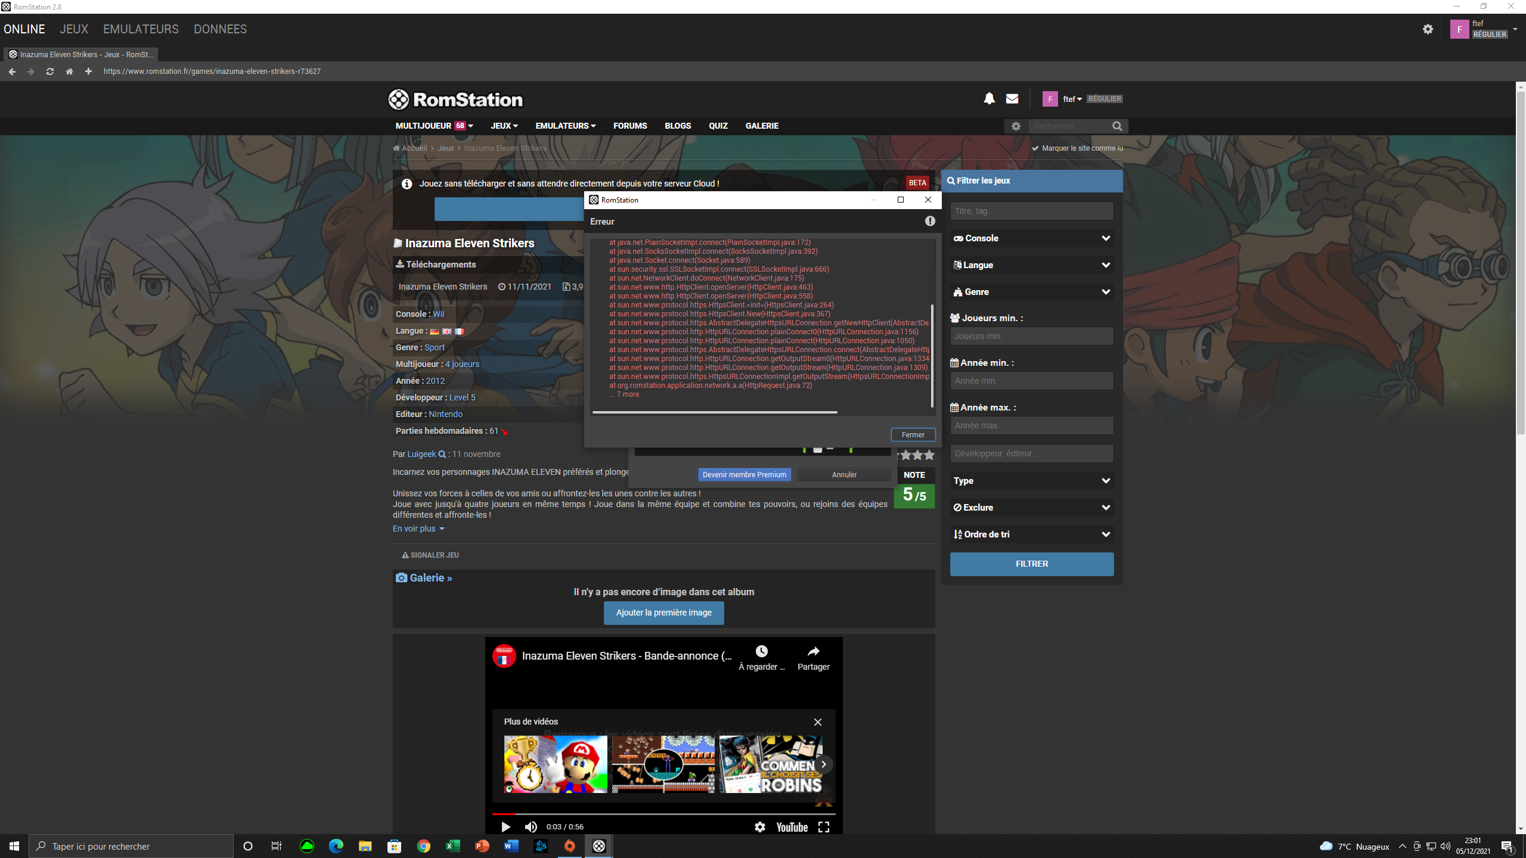Click Ajouter la première image button

pyautogui.click(x=664, y=613)
